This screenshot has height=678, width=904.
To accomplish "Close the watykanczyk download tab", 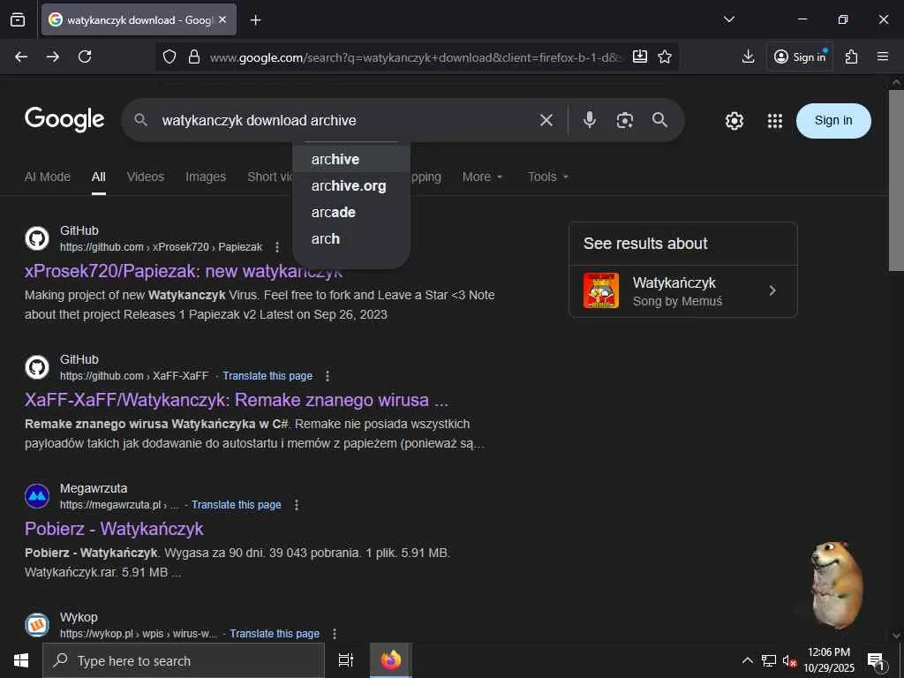I will point(222,19).
